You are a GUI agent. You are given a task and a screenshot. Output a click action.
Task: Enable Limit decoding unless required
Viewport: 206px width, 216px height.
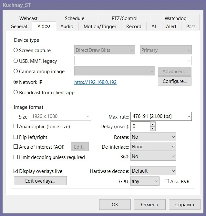pos(15,157)
